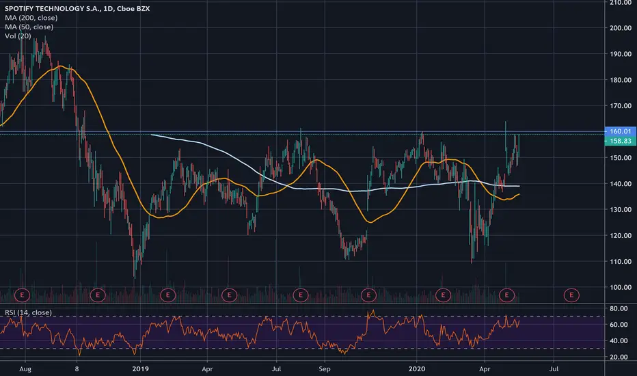Click the 120.00 price axis label
The height and width of the screenshot is (376, 637).
pos(621,235)
